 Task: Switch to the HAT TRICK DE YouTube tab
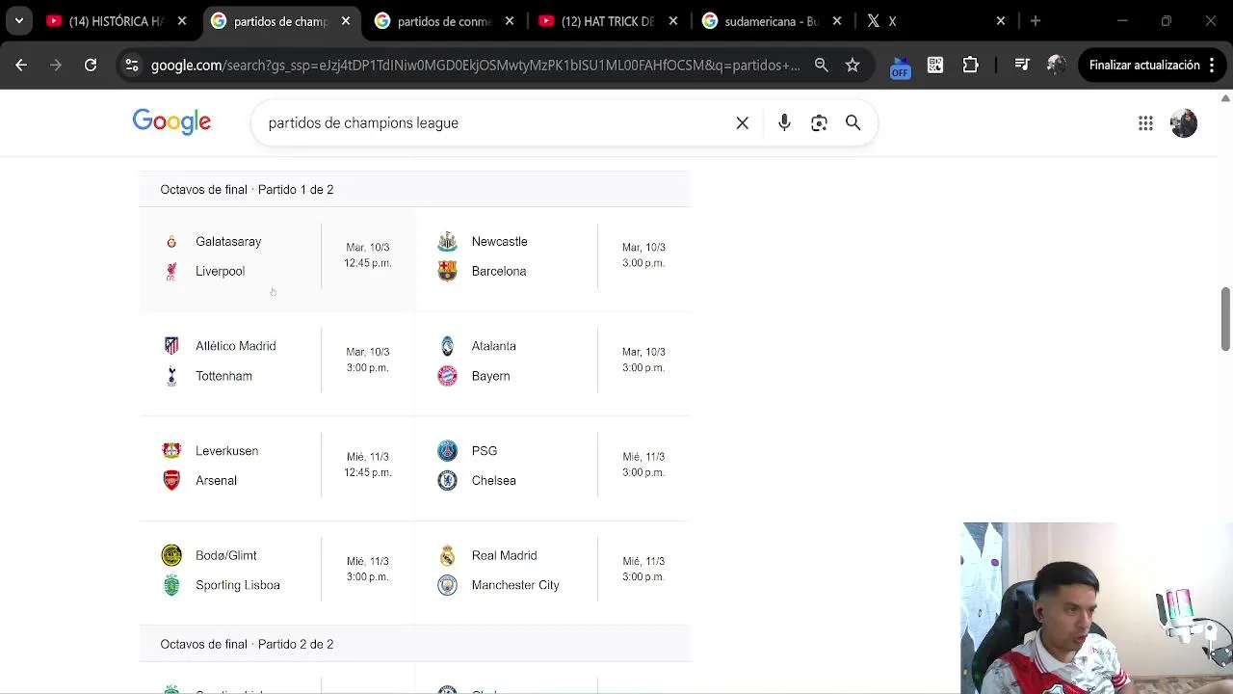pos(608,20)
